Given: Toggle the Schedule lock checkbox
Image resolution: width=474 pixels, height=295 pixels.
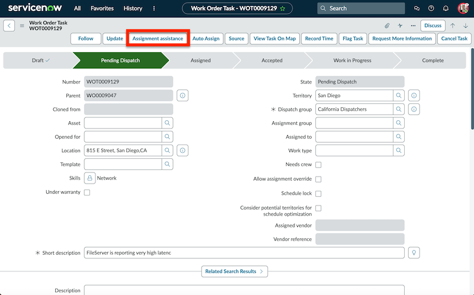Looking at the screenshot, I should pos(318,194).
